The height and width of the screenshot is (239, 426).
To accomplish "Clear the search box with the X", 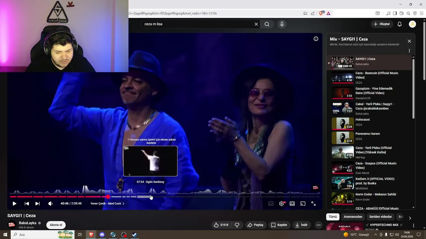I will click(x=256, y=24).
